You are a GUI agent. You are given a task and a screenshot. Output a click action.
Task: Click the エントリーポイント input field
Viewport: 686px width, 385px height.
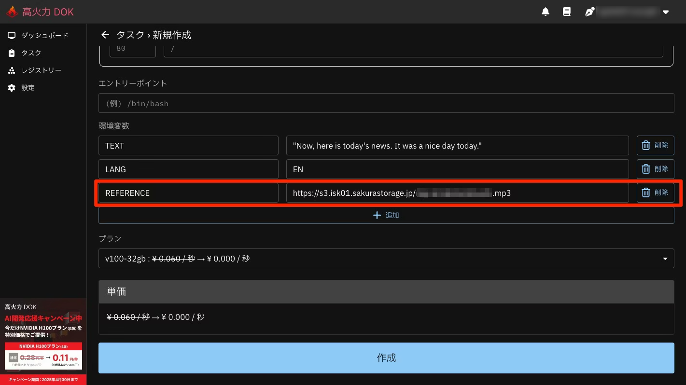[x=386, y=103]
